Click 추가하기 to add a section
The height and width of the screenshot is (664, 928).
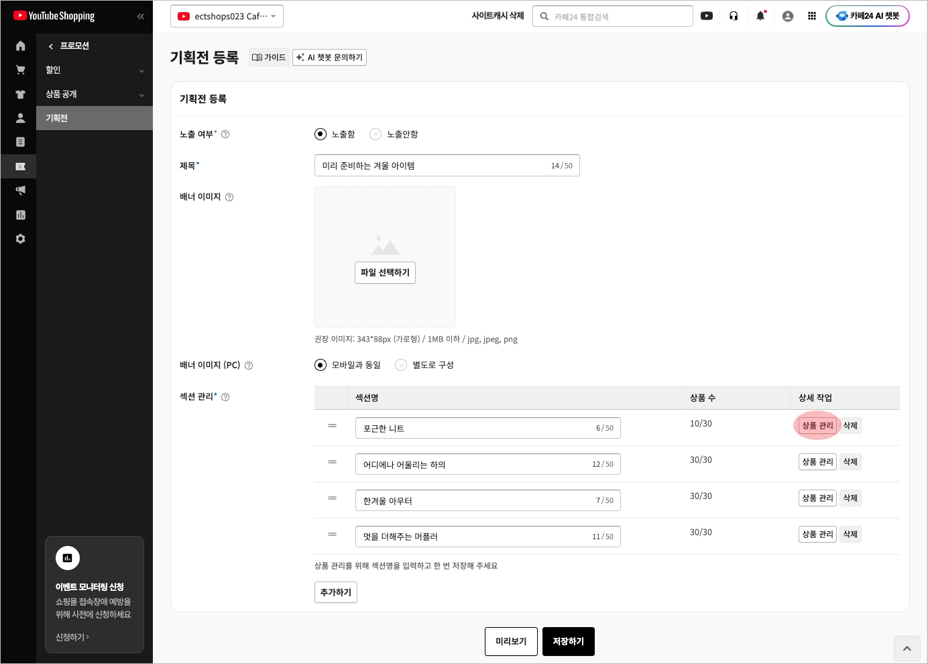[x=336, y=592]
